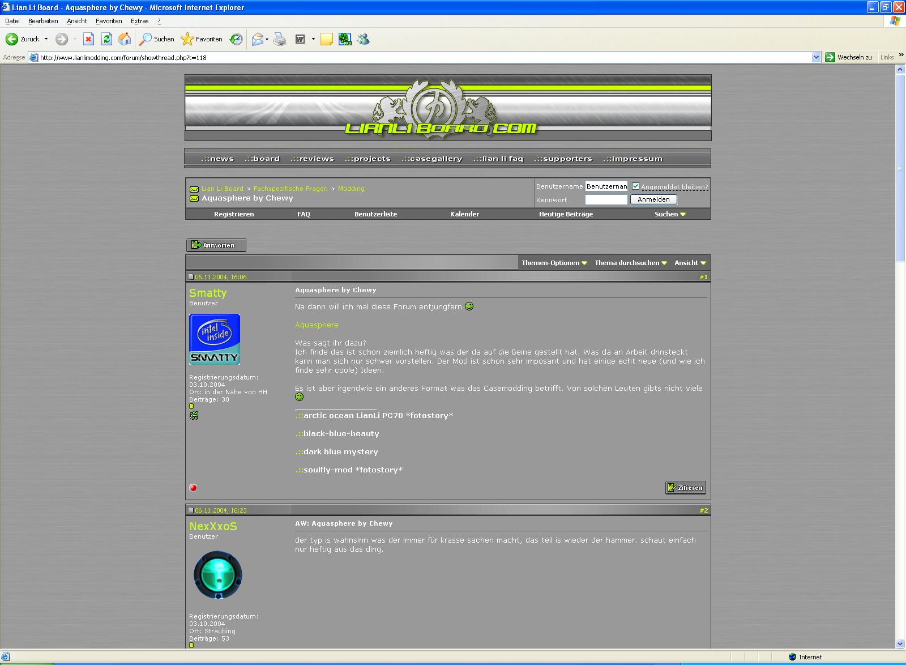Click Smatty's red offline status indicator
The image size is (906, 665).
(x=193, y=488)
